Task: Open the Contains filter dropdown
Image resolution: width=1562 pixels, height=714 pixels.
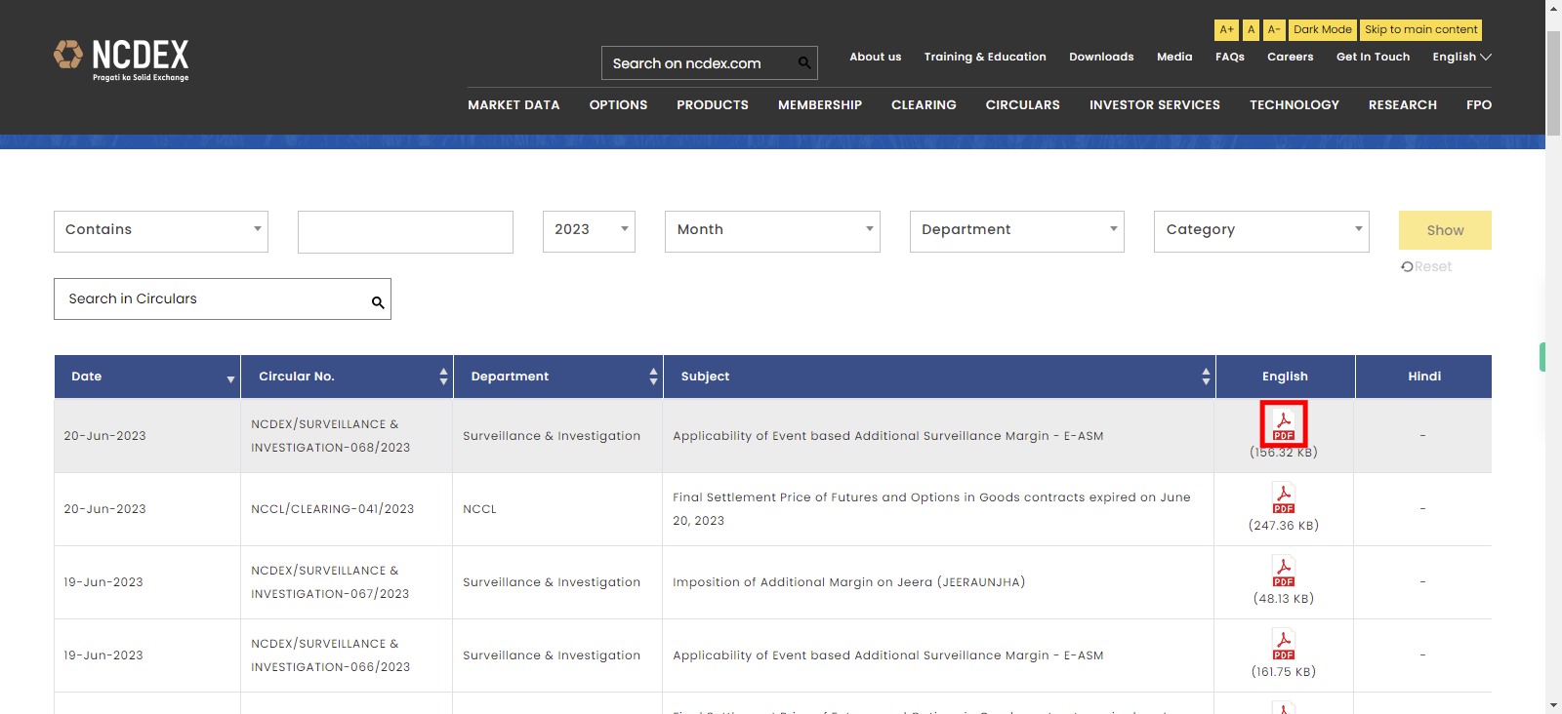Action: coord(161,231)
